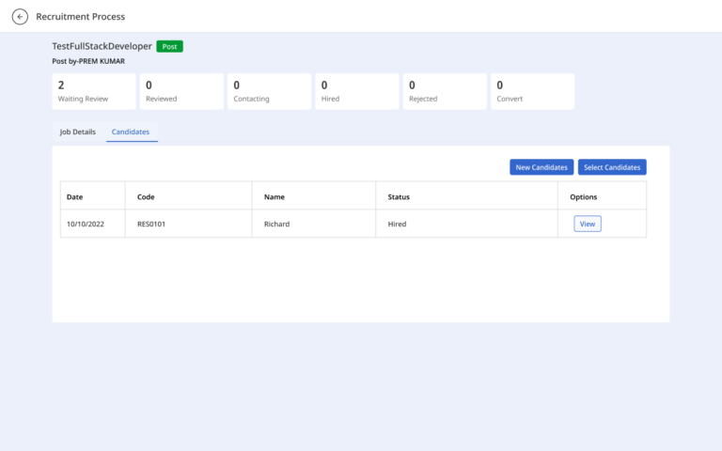Click the Code column header

tap(146, 197)
